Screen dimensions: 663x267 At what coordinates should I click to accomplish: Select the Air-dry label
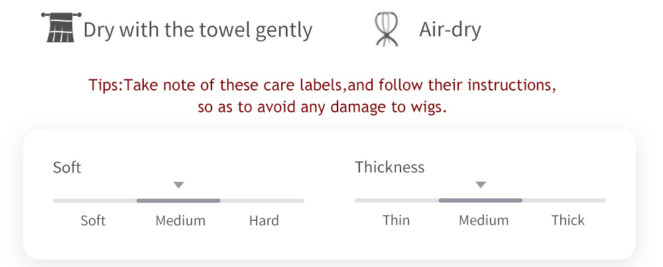[x=450, y=30]
